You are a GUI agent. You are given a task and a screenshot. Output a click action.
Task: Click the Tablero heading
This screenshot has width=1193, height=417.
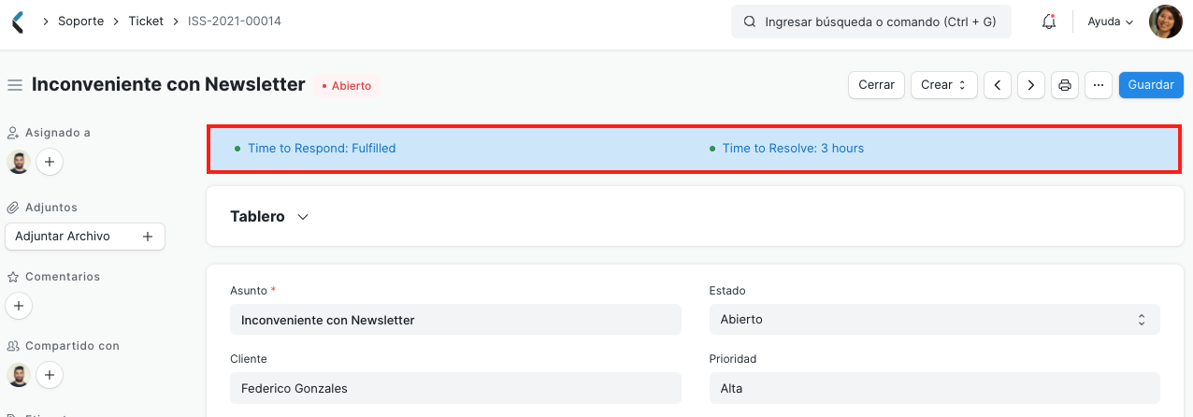[257, 216]
